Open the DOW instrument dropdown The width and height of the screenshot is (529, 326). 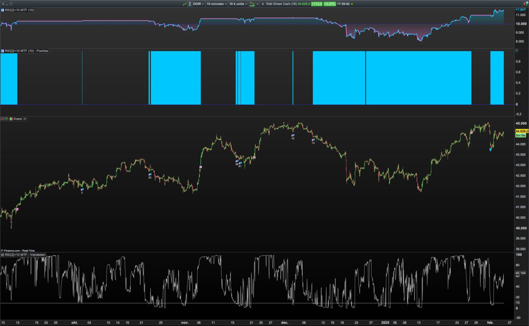click(x=198, y=4)
